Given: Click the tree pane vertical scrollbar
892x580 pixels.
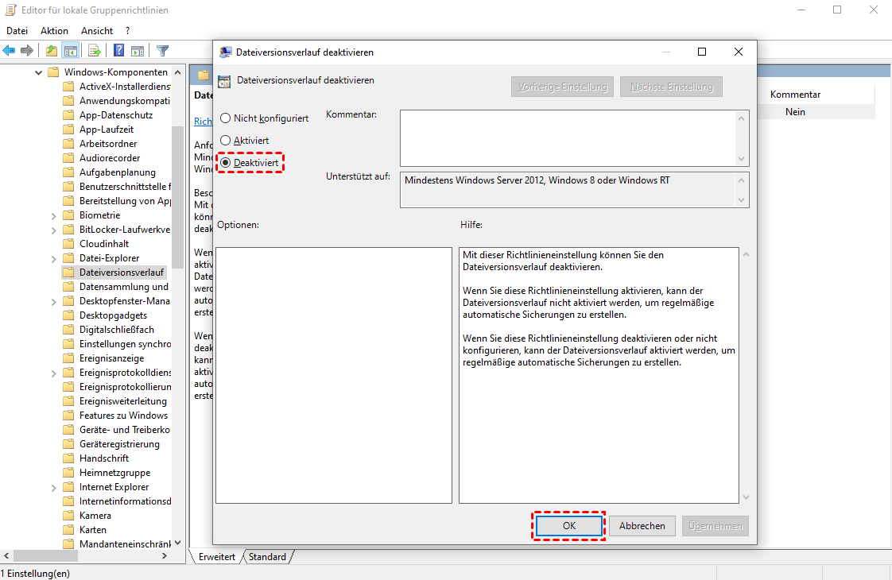Looking at the screenshot, I should (x=178, y=199).
